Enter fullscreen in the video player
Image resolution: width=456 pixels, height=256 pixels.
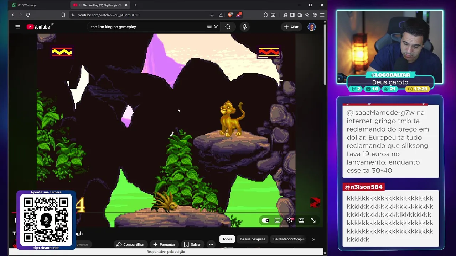(313, 220)
